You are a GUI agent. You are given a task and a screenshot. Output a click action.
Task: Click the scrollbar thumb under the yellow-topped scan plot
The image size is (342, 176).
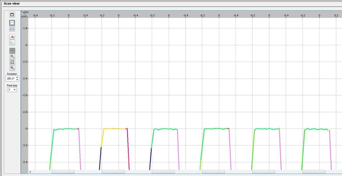pyautogui.click(x=113, y=172)
